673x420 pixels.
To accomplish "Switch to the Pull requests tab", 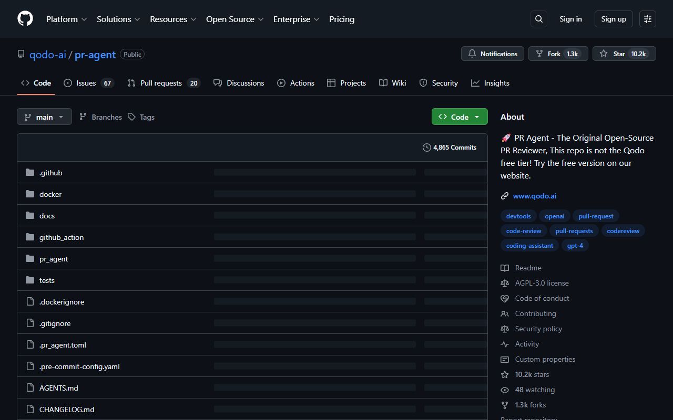I will (161, 83).
